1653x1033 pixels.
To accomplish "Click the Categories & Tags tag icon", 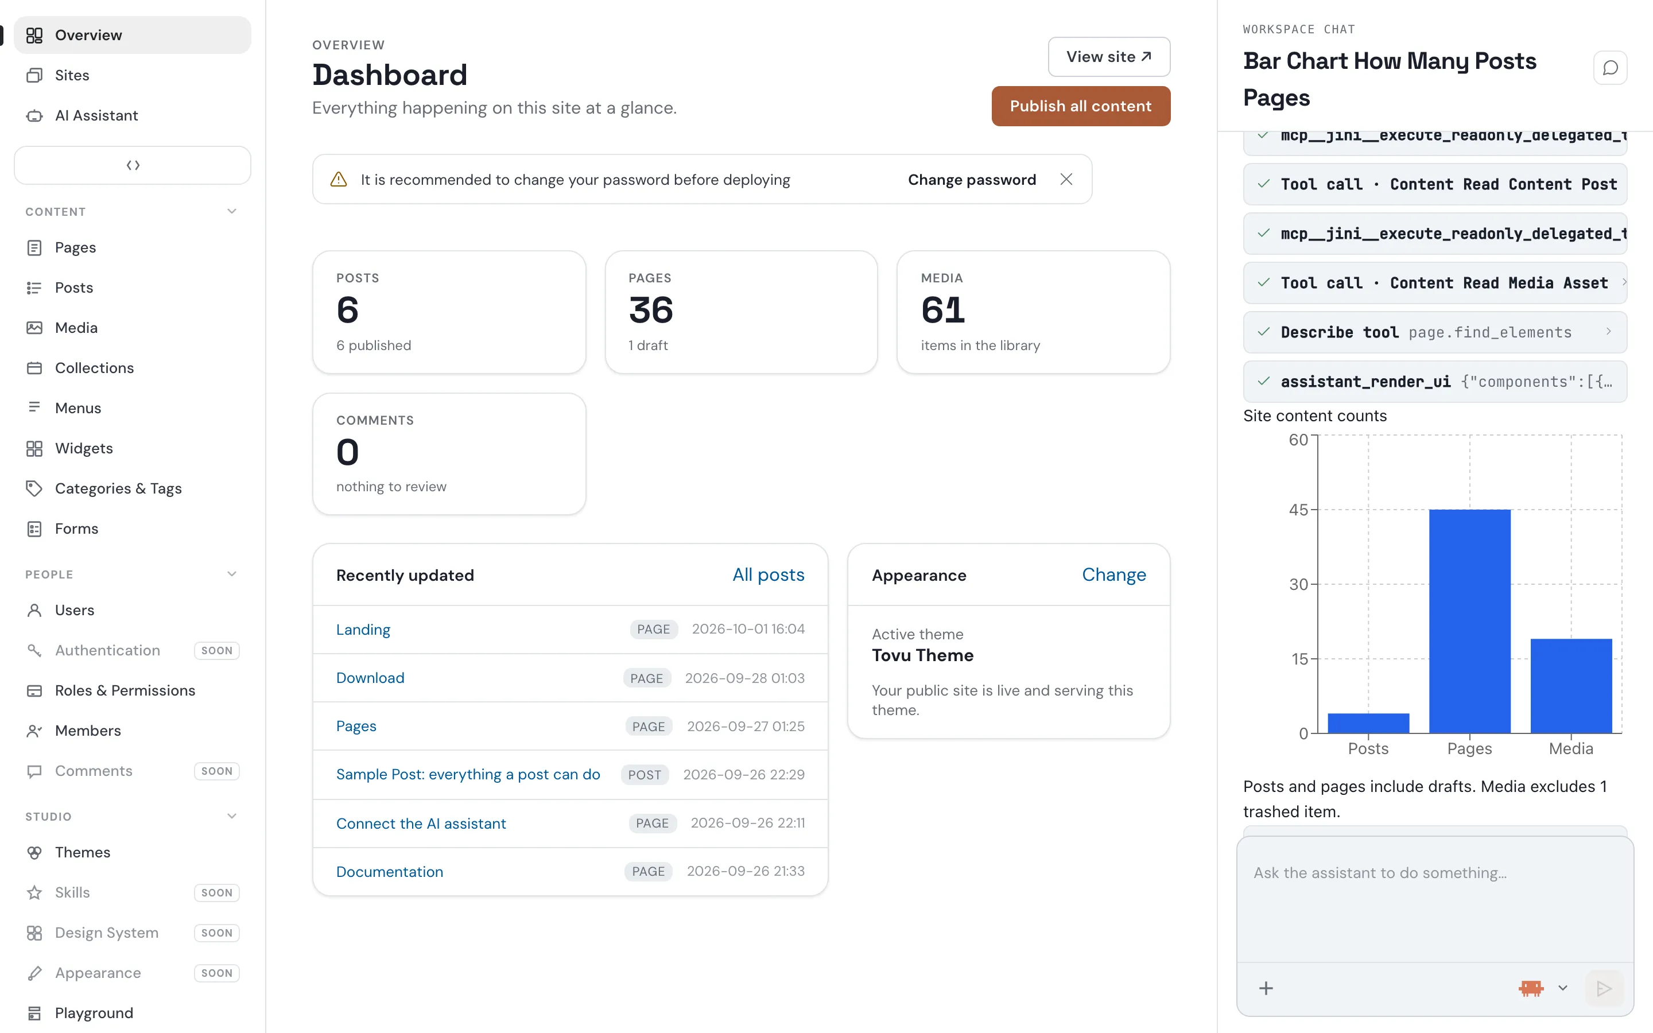I will pyautogui.click(x=34, y=488).
